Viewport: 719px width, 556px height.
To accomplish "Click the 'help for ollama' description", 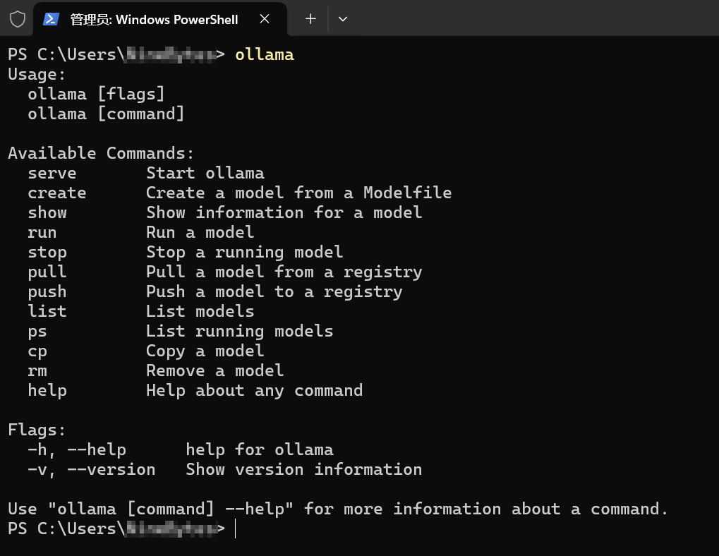I will tap(259, 449).
